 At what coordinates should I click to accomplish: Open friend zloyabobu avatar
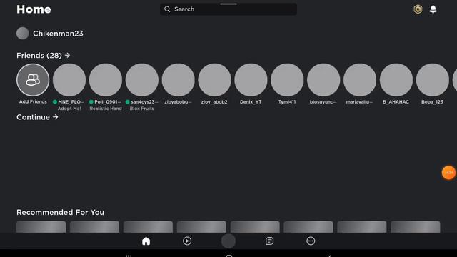(x=178, y=80)
